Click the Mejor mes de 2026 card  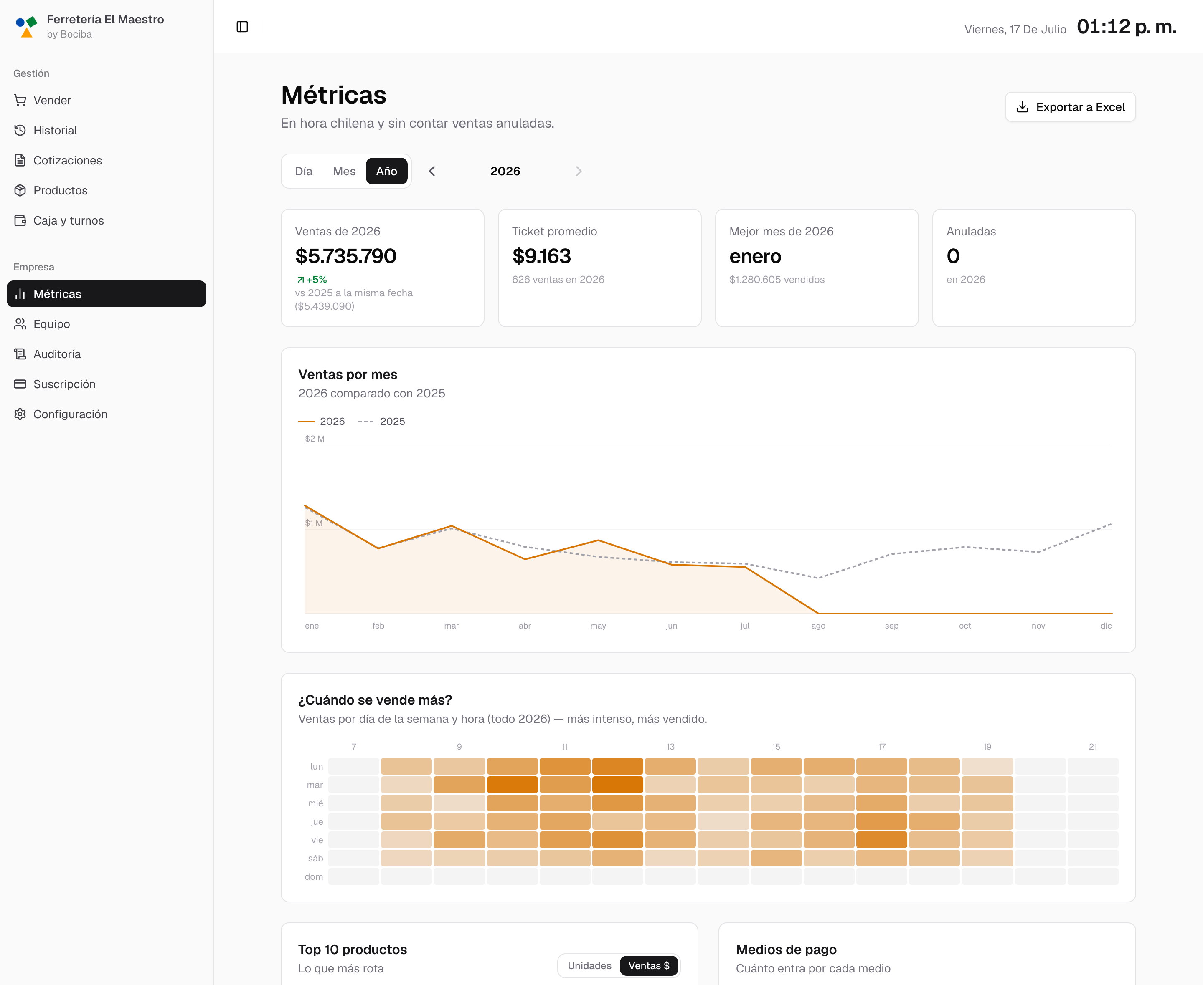(x=817, y=268)
